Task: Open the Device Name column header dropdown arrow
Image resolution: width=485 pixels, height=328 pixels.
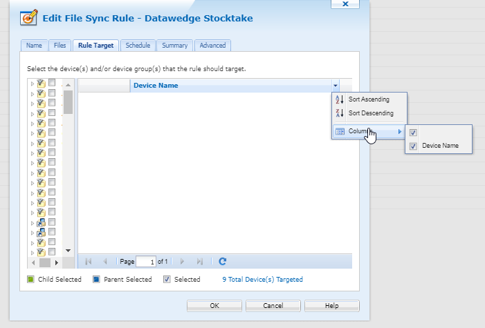Action: [336, 86]
